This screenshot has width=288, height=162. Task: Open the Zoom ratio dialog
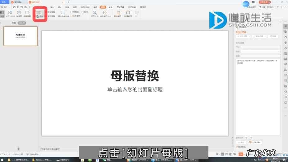coord(95,14)
